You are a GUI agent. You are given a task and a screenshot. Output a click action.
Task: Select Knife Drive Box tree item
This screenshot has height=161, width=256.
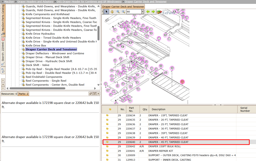36,45
